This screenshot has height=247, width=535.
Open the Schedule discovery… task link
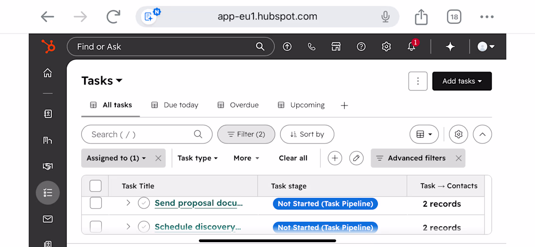[x=198, y=227]
